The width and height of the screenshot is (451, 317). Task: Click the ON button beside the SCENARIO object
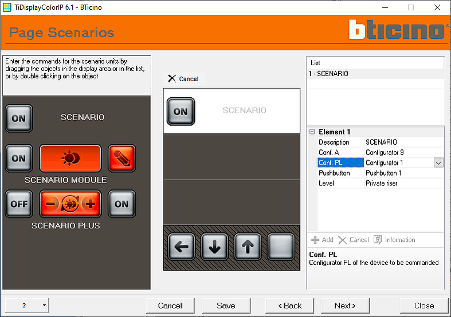point(19,118)
